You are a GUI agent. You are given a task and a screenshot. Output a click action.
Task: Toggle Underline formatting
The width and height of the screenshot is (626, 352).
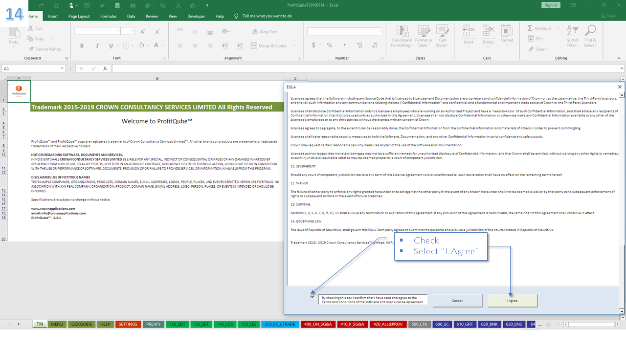tap(111, 46)
